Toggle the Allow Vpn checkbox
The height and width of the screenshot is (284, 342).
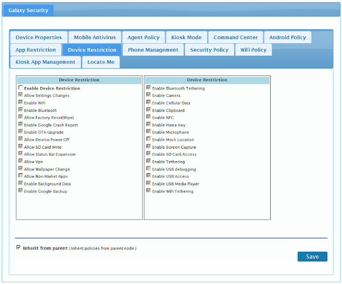coord(21,161)
